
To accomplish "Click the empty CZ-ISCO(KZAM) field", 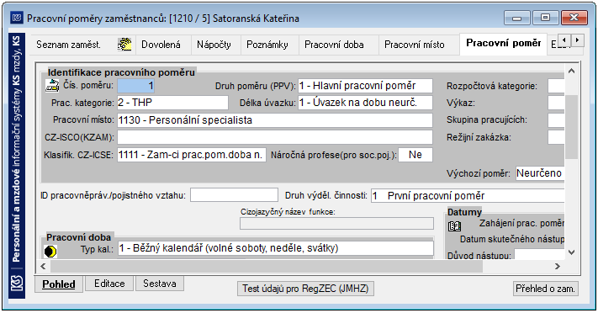I will [x=275, y=137].
